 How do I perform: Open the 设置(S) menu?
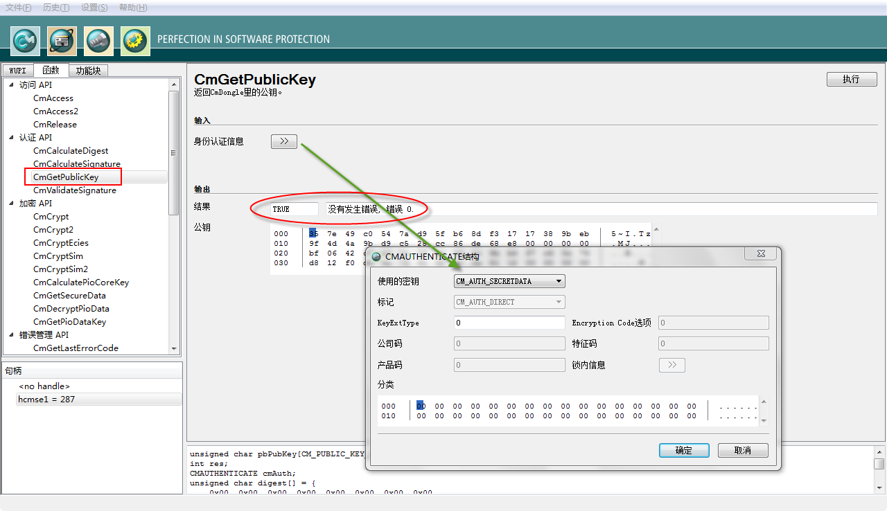click(94, 8)
